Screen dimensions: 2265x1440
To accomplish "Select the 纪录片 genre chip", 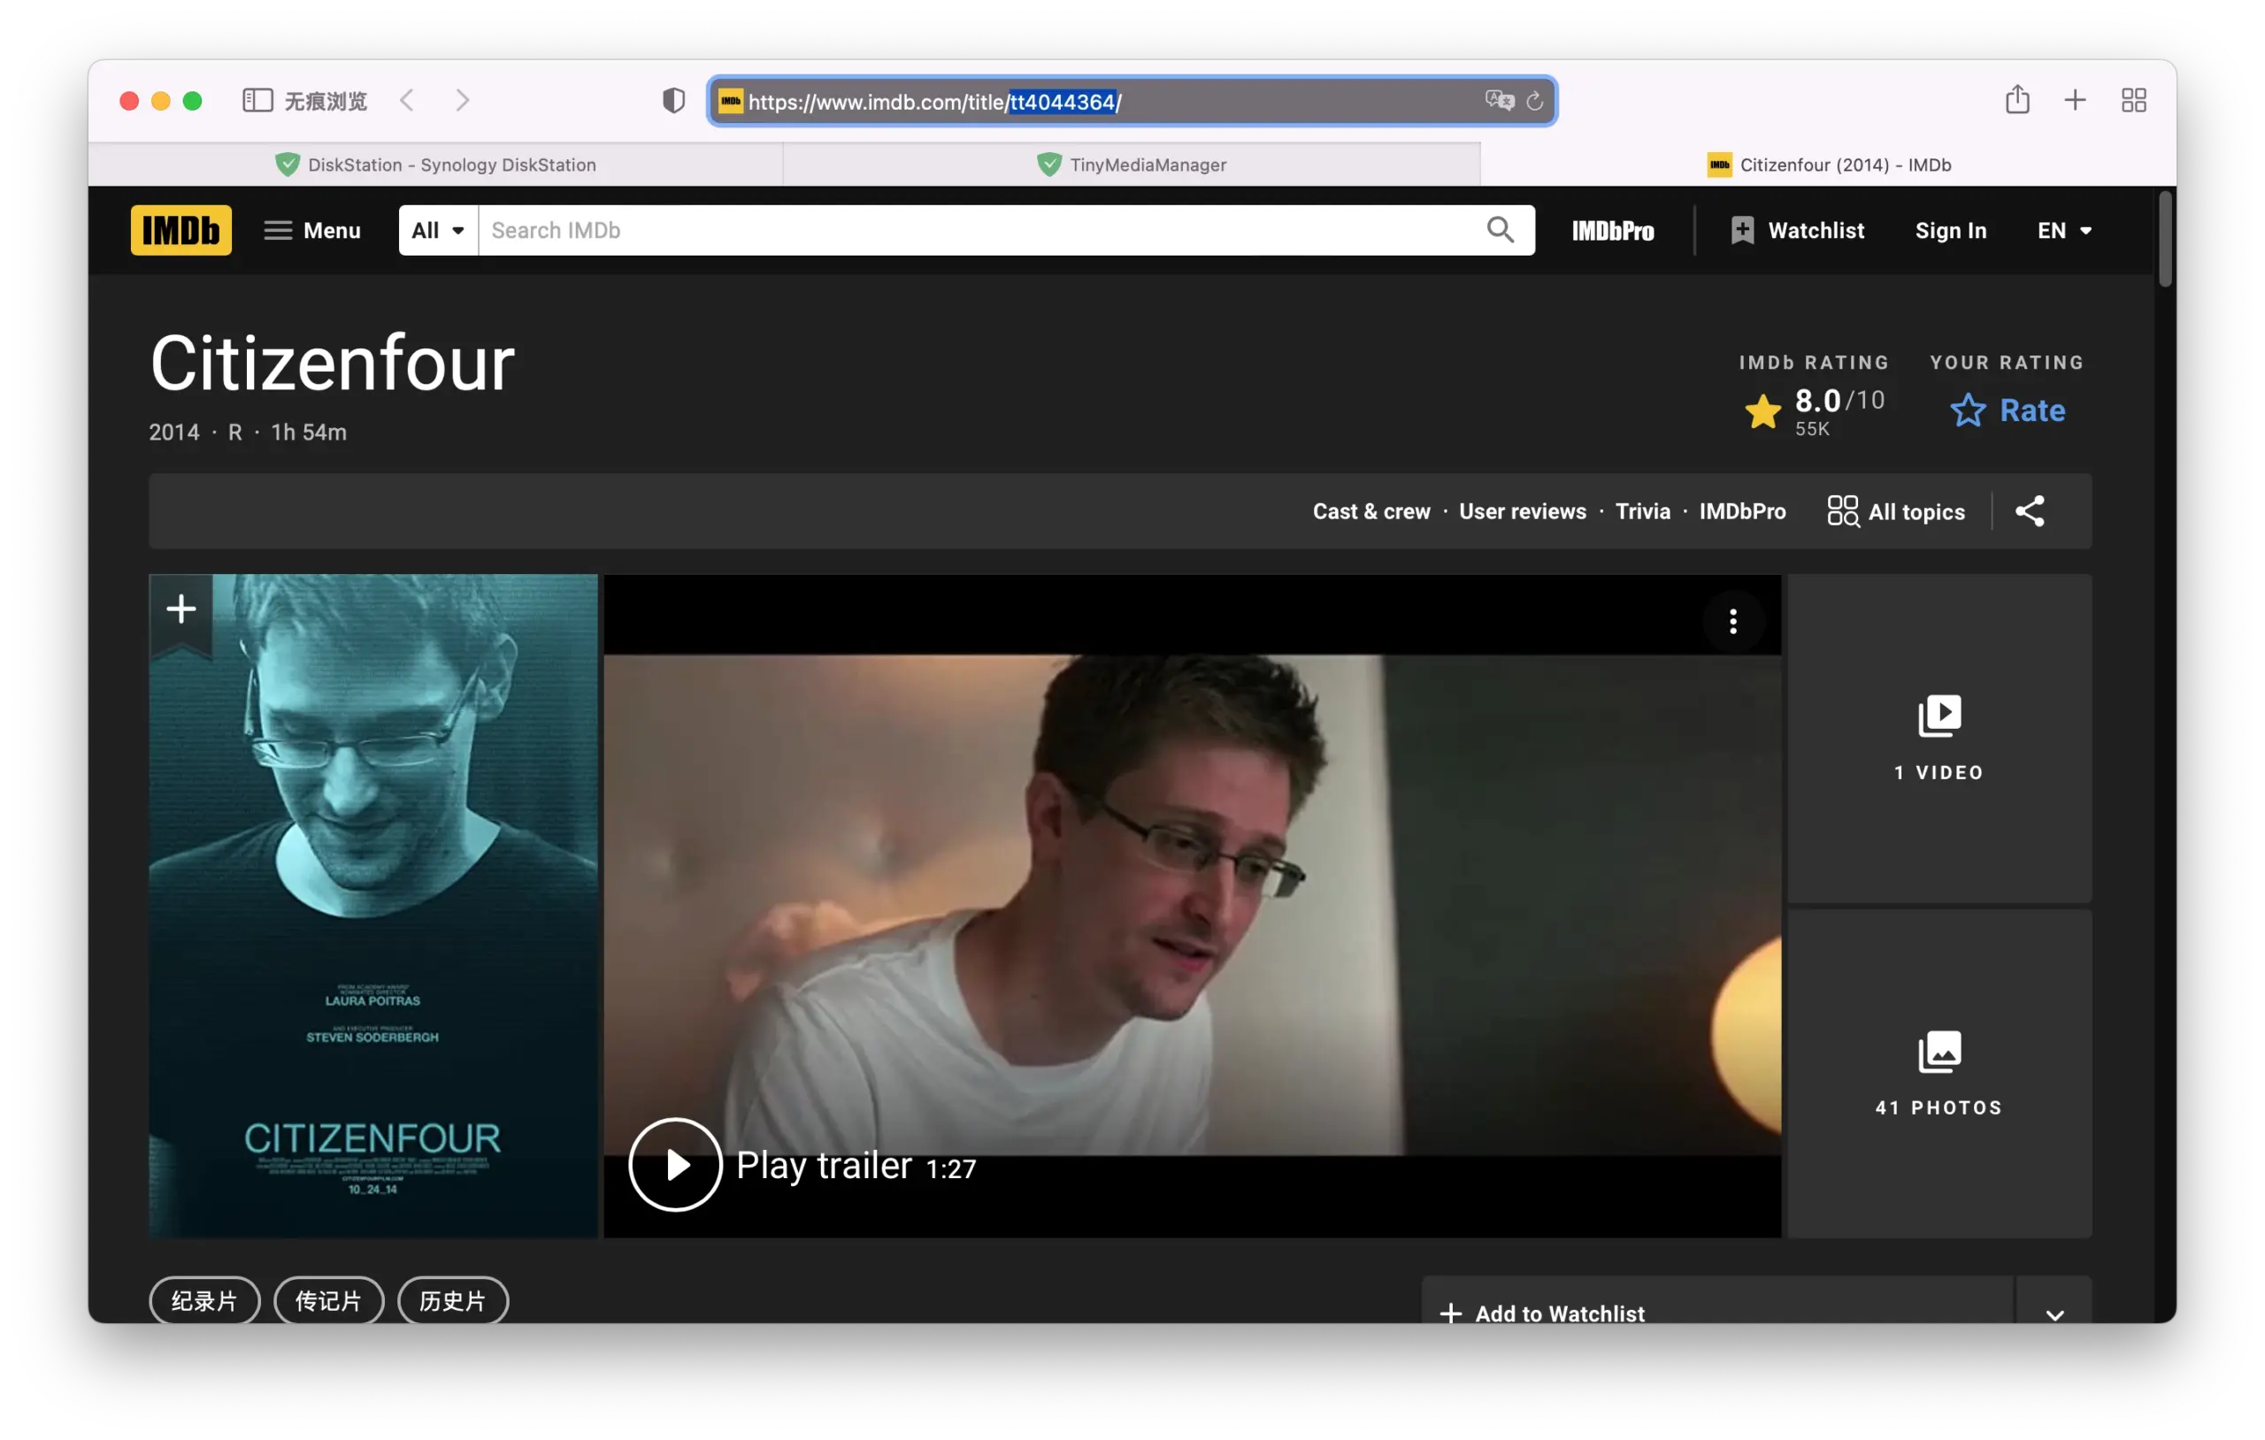I will coord(204,1300).
